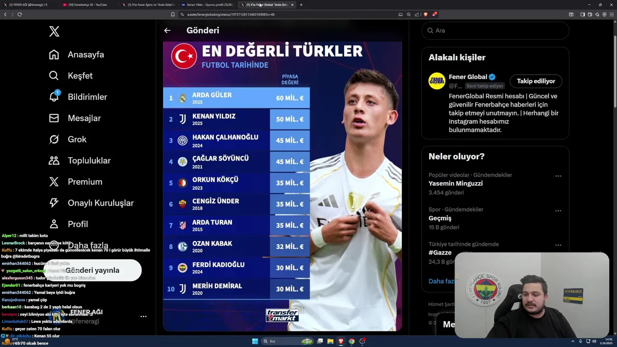Open Brave Rewards triangle icon
The width and height of the screenshot is (617, 347).
pyautogui.click(x=434, y=14)
